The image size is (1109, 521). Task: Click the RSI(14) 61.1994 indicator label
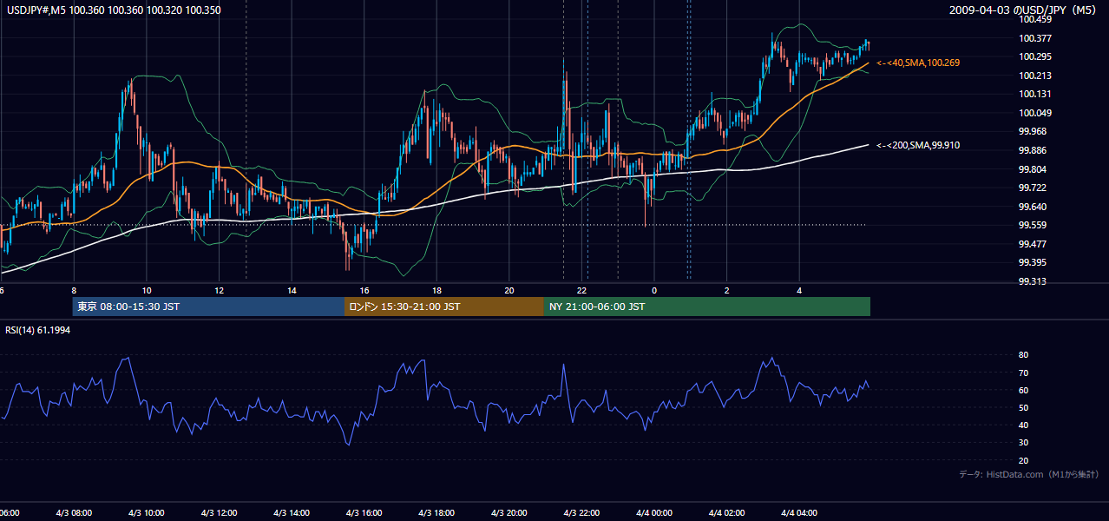pyautogui.click(x=39, y=330)
